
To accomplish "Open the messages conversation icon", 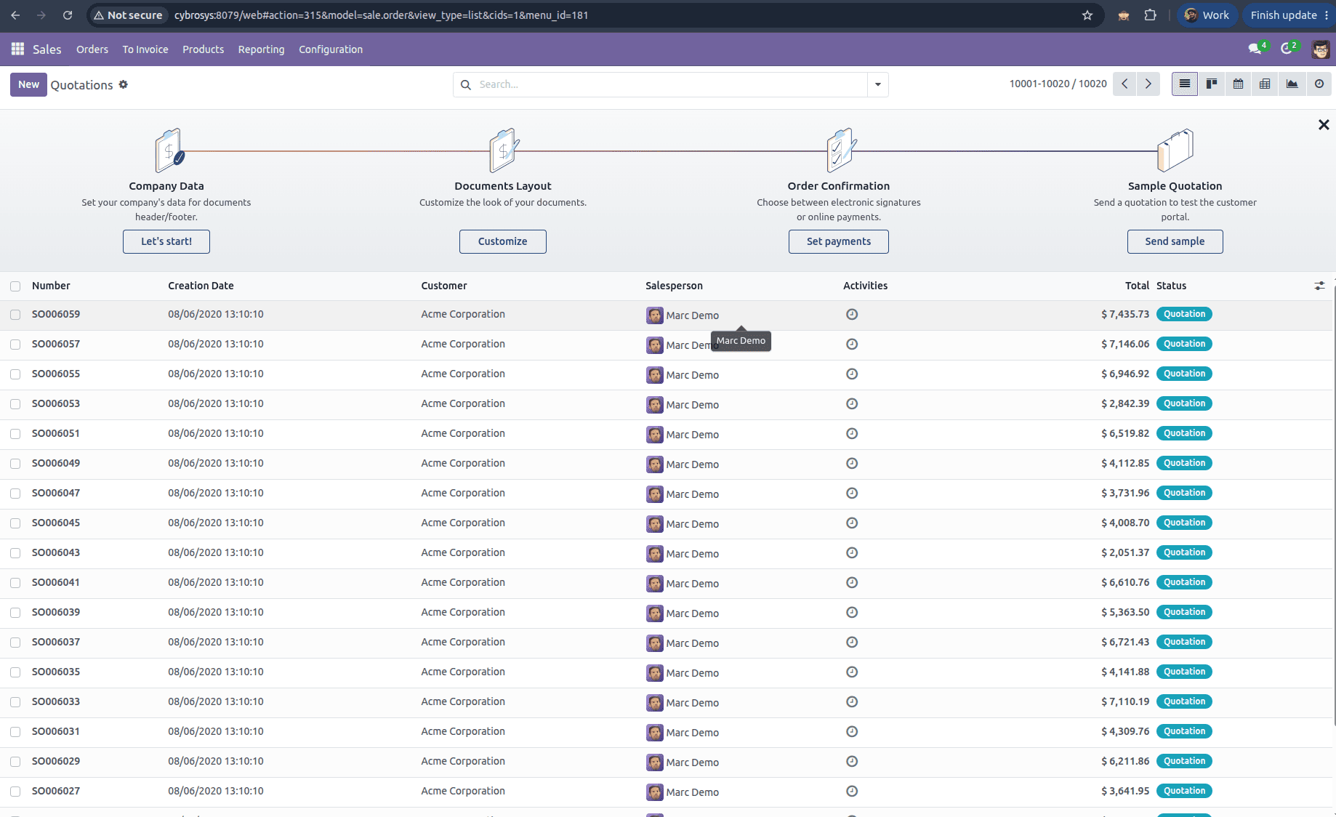I will [x=1255, y=49].
